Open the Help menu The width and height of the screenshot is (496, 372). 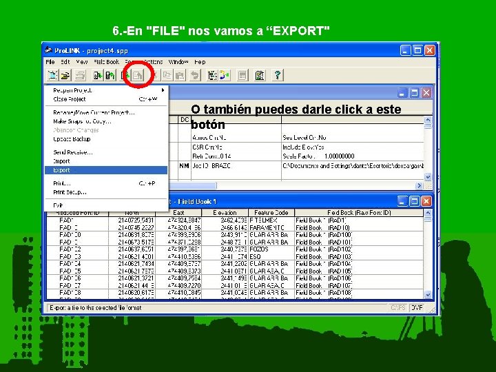(x=200, y=62)
